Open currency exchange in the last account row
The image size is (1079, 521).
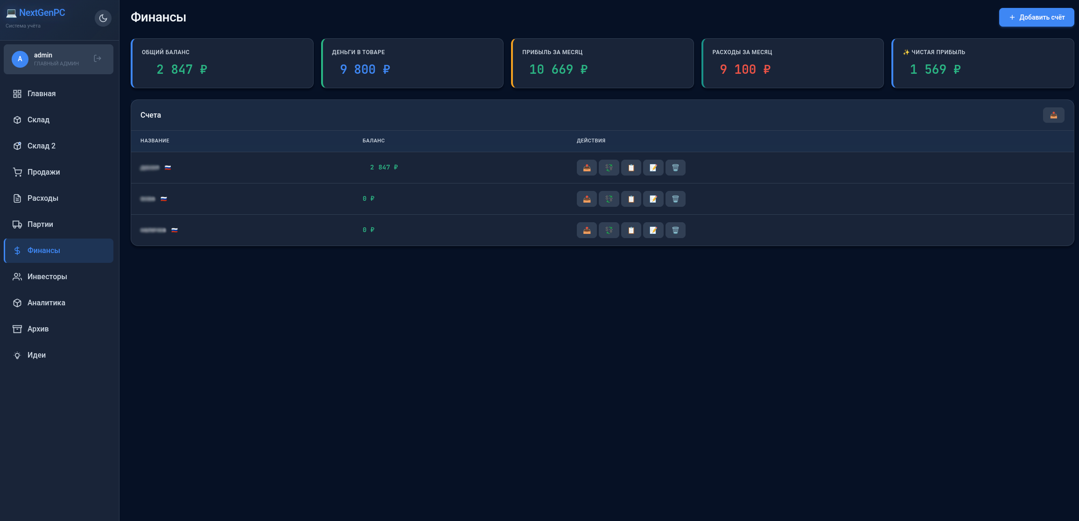point(609,230)
